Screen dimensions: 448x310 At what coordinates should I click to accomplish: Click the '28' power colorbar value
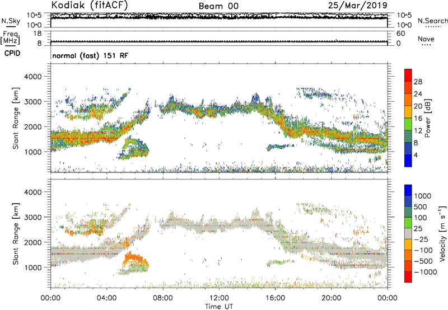point(418,82)
